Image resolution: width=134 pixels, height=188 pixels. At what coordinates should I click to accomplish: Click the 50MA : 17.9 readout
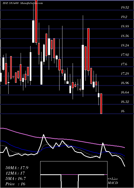tap(17, 168)
